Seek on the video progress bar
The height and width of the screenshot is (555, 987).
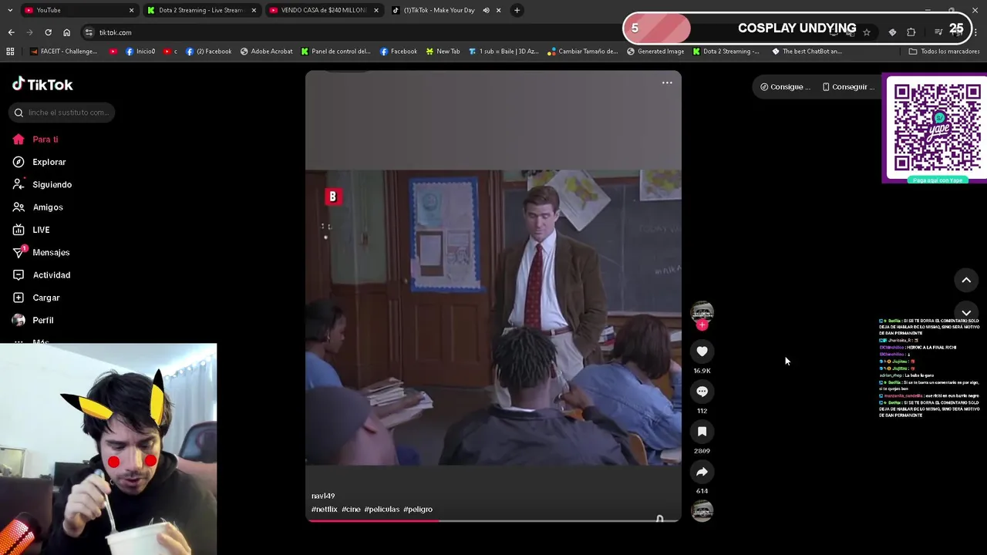[493, 520]
